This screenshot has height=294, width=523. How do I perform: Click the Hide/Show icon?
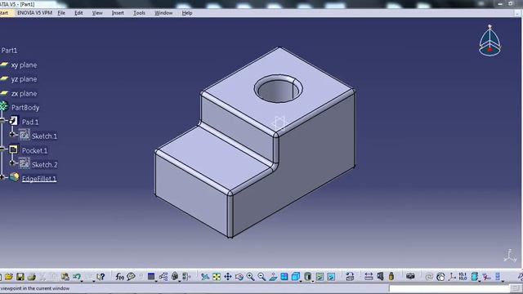(320, 276)
